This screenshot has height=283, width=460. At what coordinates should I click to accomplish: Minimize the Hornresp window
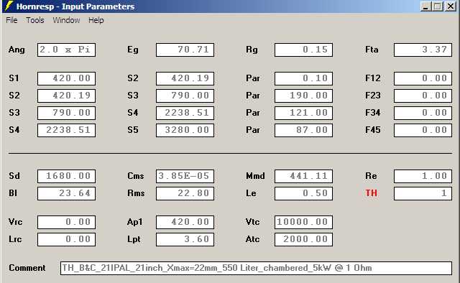click(425, 6)
